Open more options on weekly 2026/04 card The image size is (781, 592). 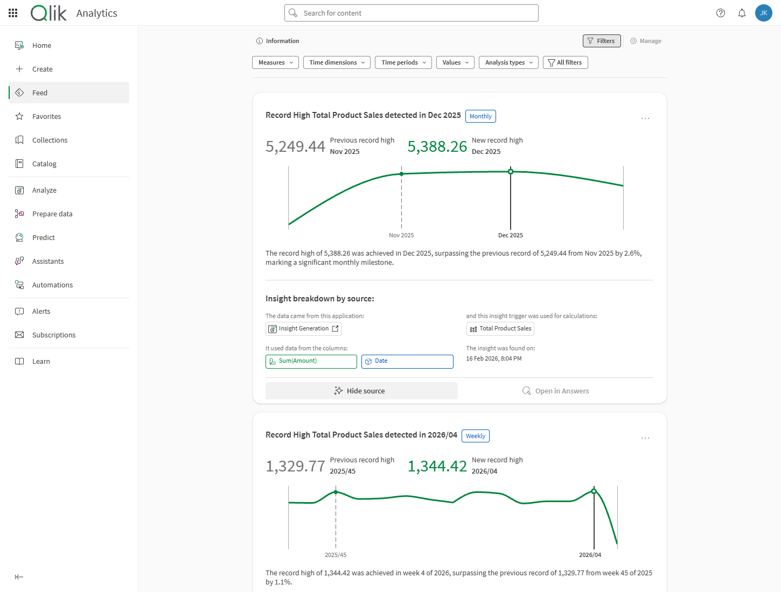(x=645, y=438)
